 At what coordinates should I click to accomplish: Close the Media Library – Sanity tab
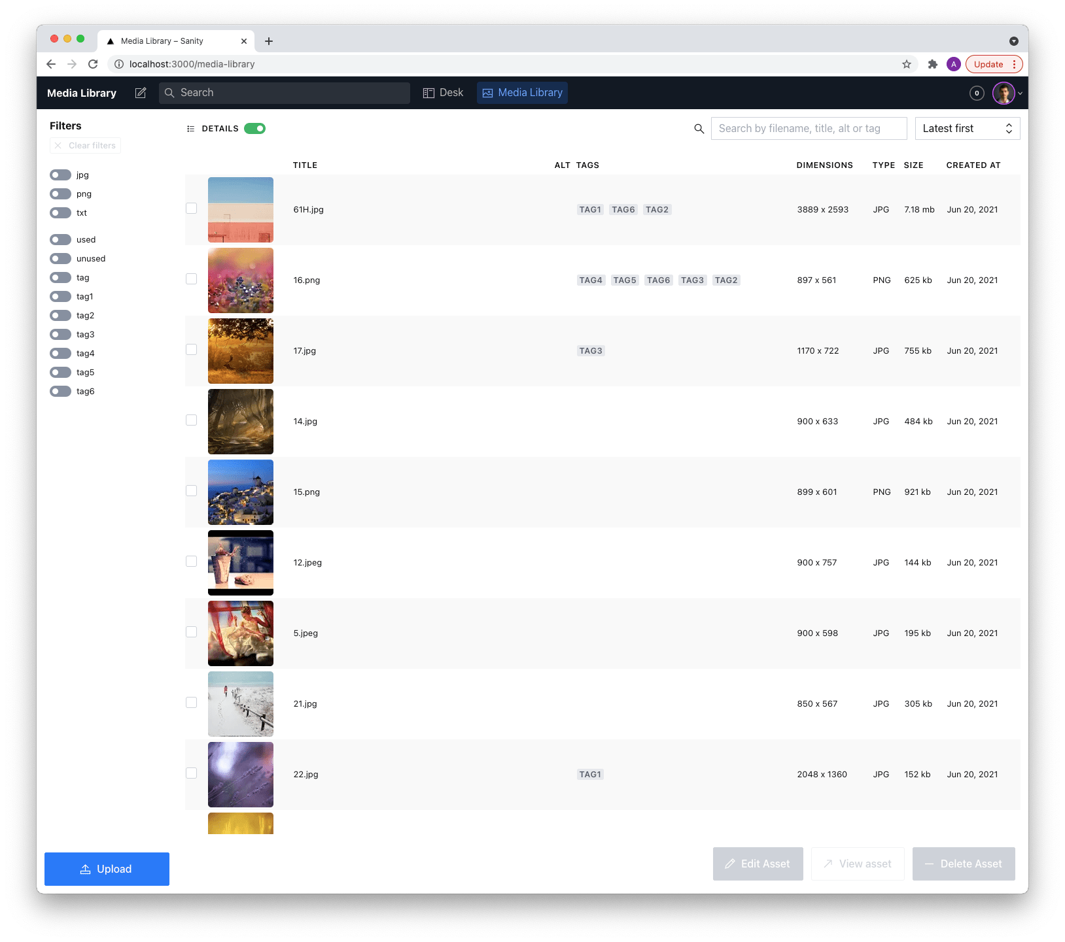(244, 41)
